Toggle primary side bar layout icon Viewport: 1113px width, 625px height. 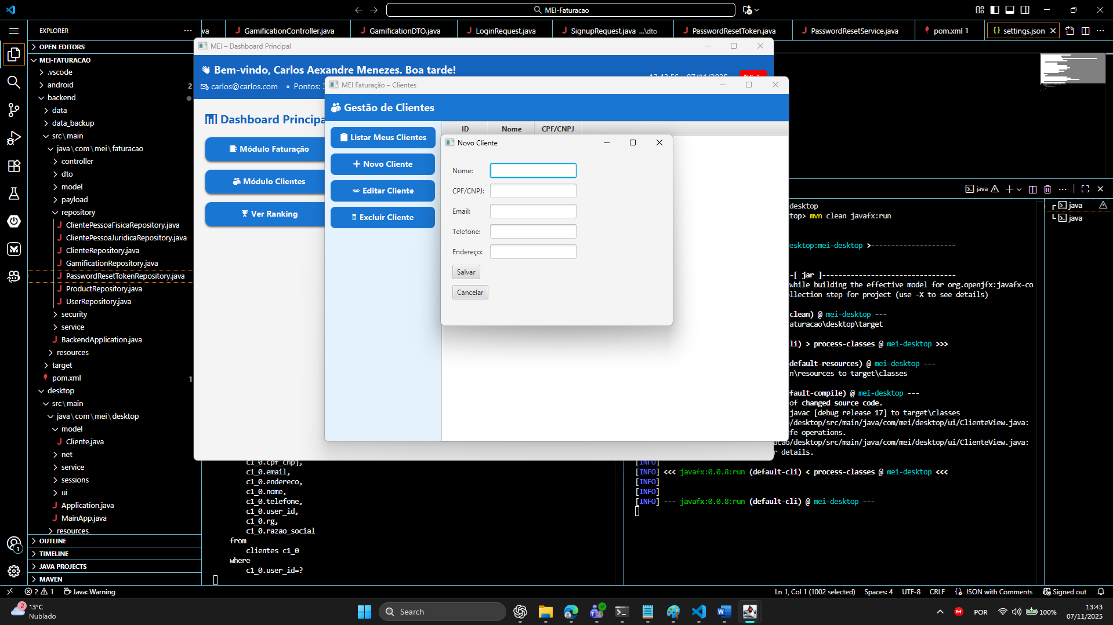995,10
